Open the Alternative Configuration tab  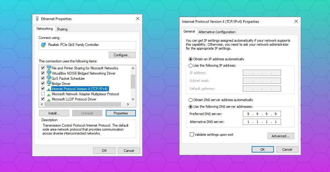pyautogui.click(x=217, y=32)
